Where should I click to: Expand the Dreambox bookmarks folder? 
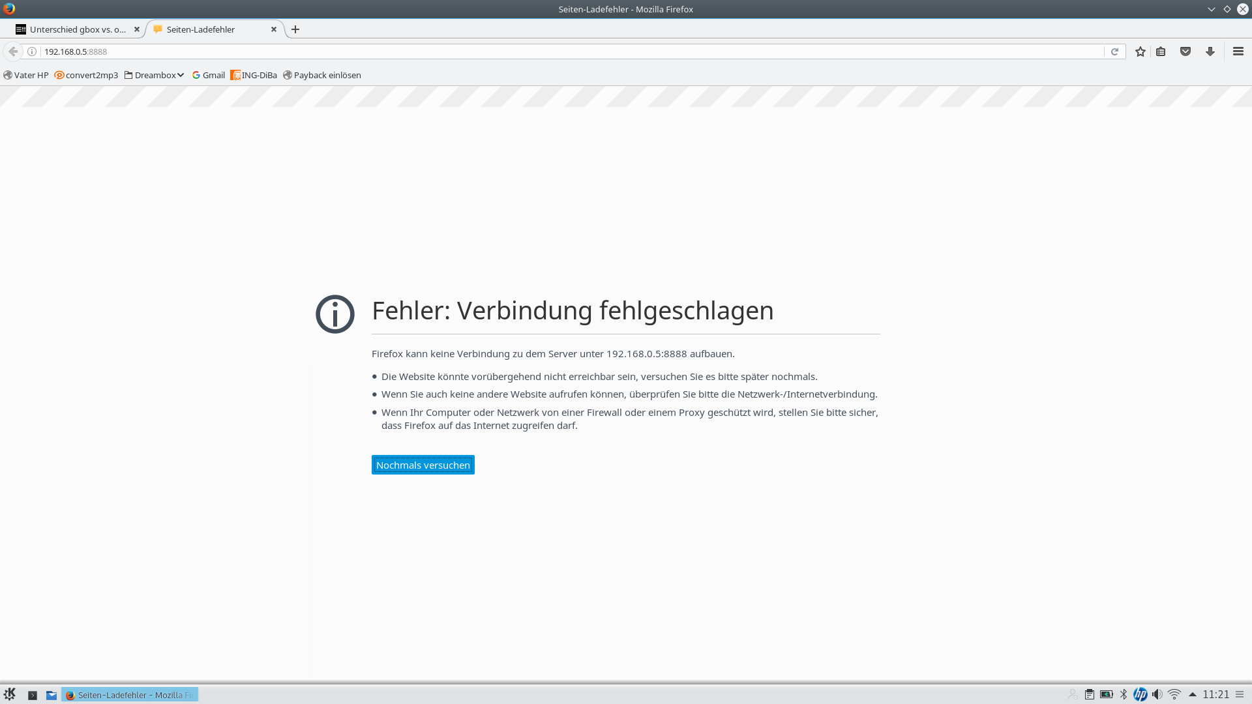tap(155, 75)
